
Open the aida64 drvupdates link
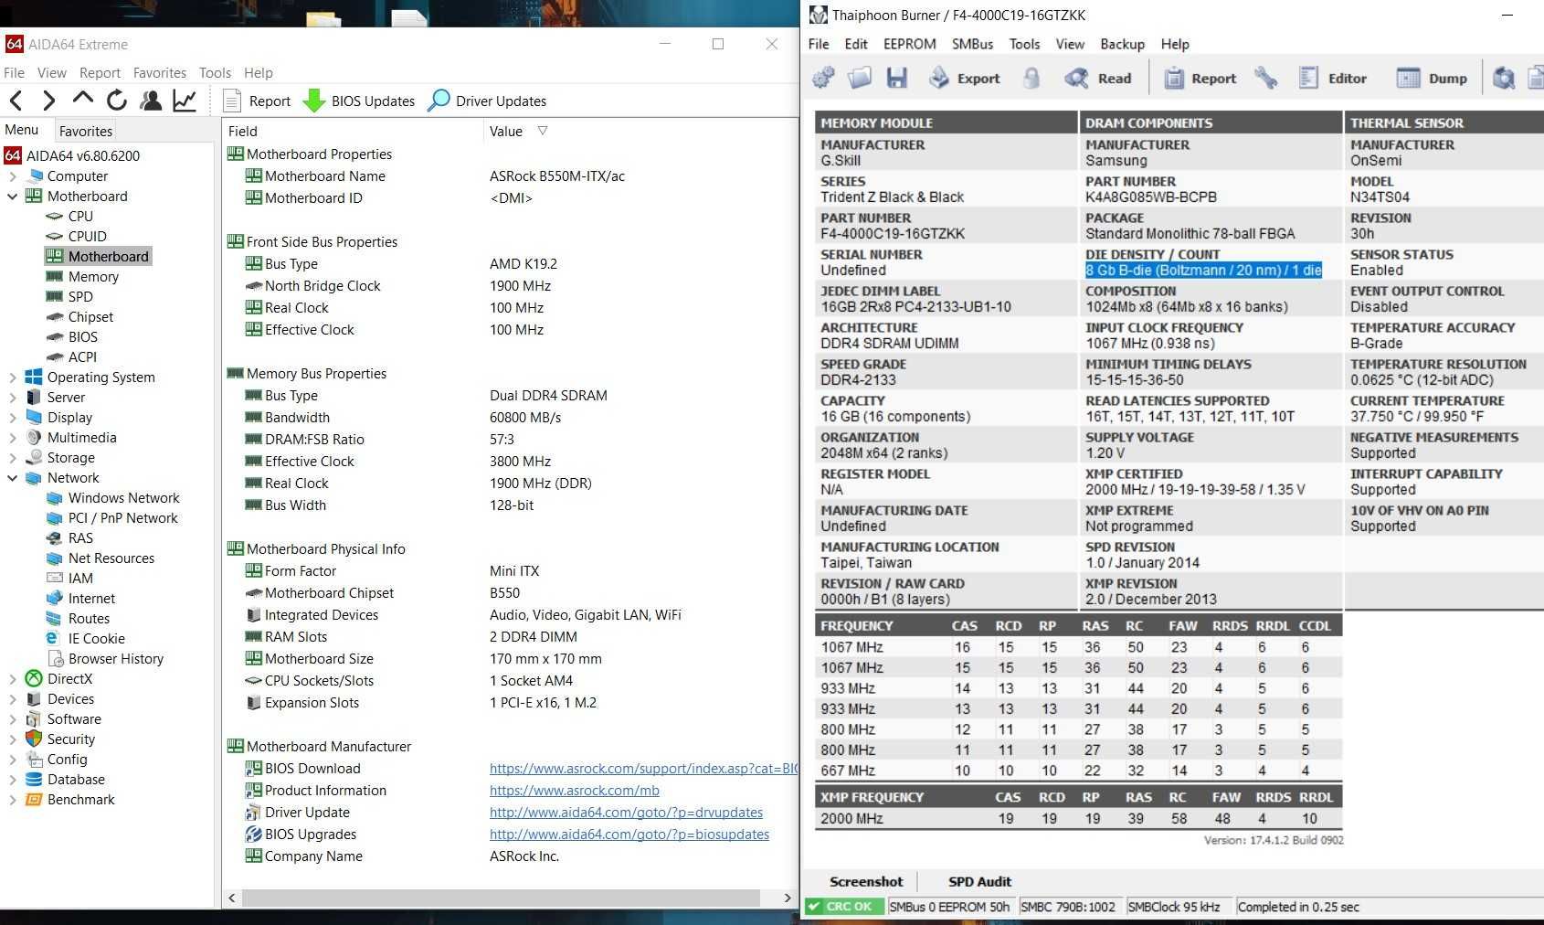626,812
